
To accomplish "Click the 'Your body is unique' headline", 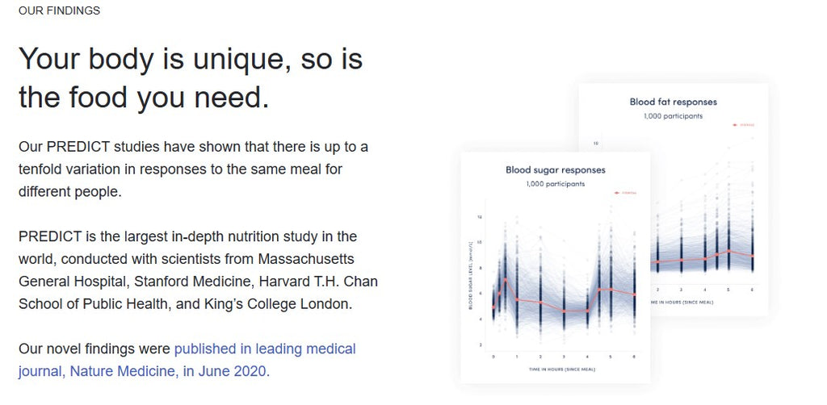I will [x=191, y=77].
